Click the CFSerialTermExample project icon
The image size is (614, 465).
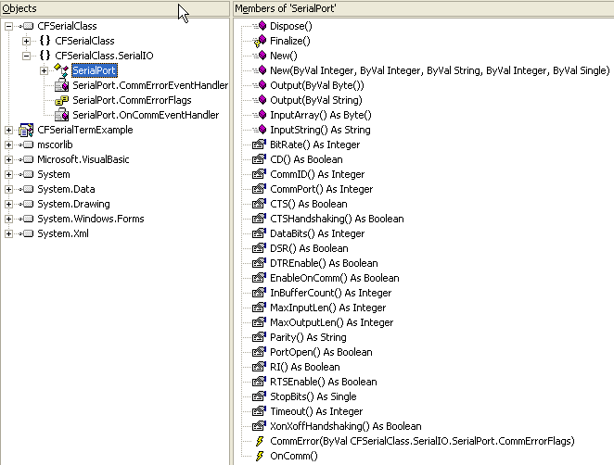(x=26, y=131)
